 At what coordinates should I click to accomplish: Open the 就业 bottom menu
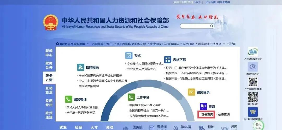tap(63, 127)
